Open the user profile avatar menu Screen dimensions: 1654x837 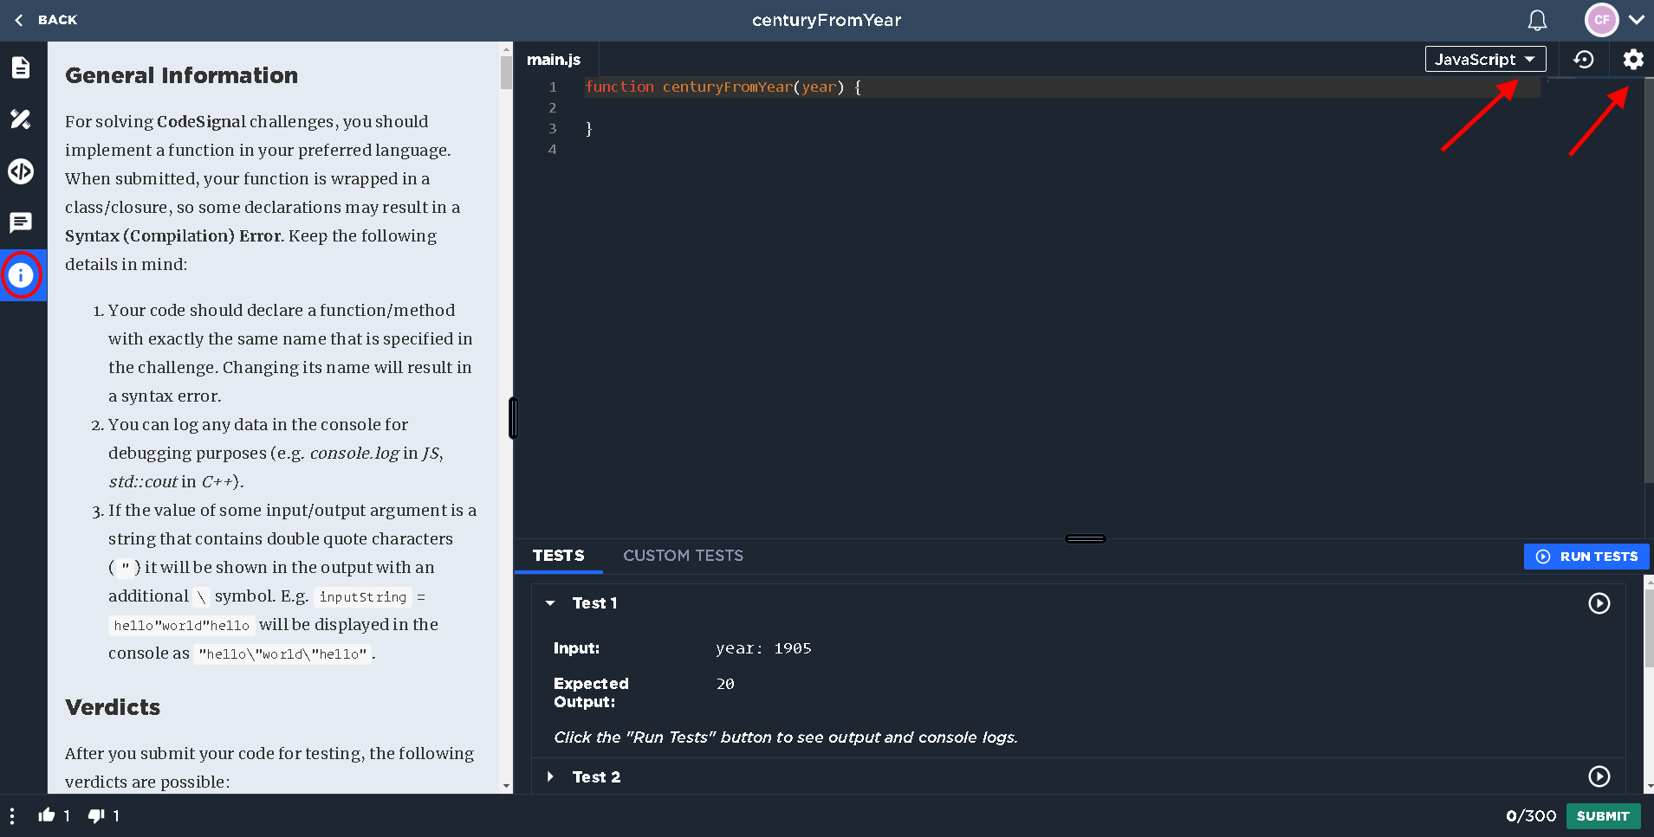(x=1602, y=20)
